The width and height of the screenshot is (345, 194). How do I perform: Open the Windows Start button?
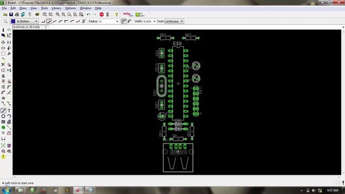point(6,190)
